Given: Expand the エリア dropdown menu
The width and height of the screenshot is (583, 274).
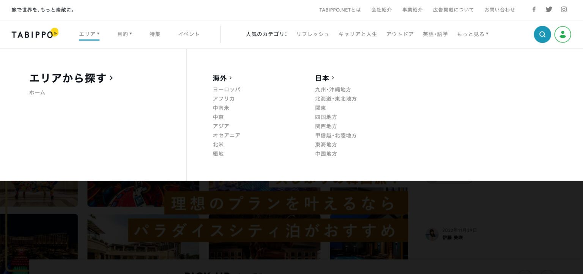Looking at the screenshot, I should coord(89,34).
